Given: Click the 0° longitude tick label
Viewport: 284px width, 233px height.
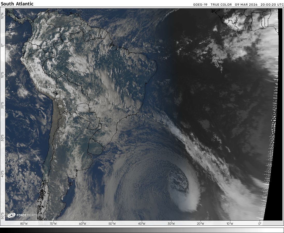Looking at the screenshot, I should [260, 224].
